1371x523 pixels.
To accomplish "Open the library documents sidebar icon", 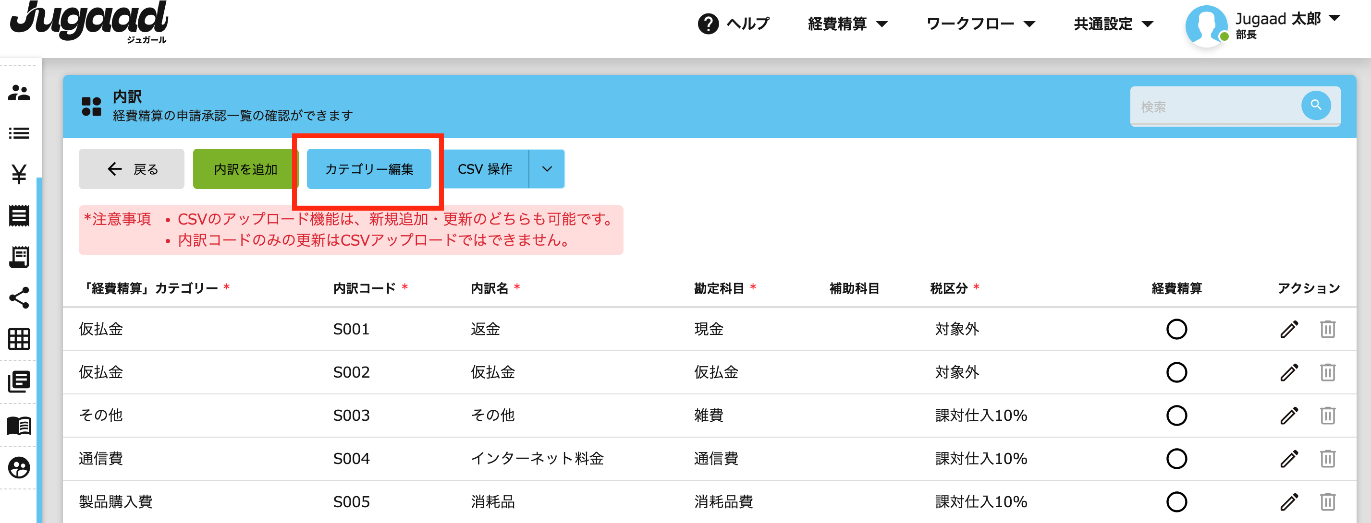I will 19,381.
